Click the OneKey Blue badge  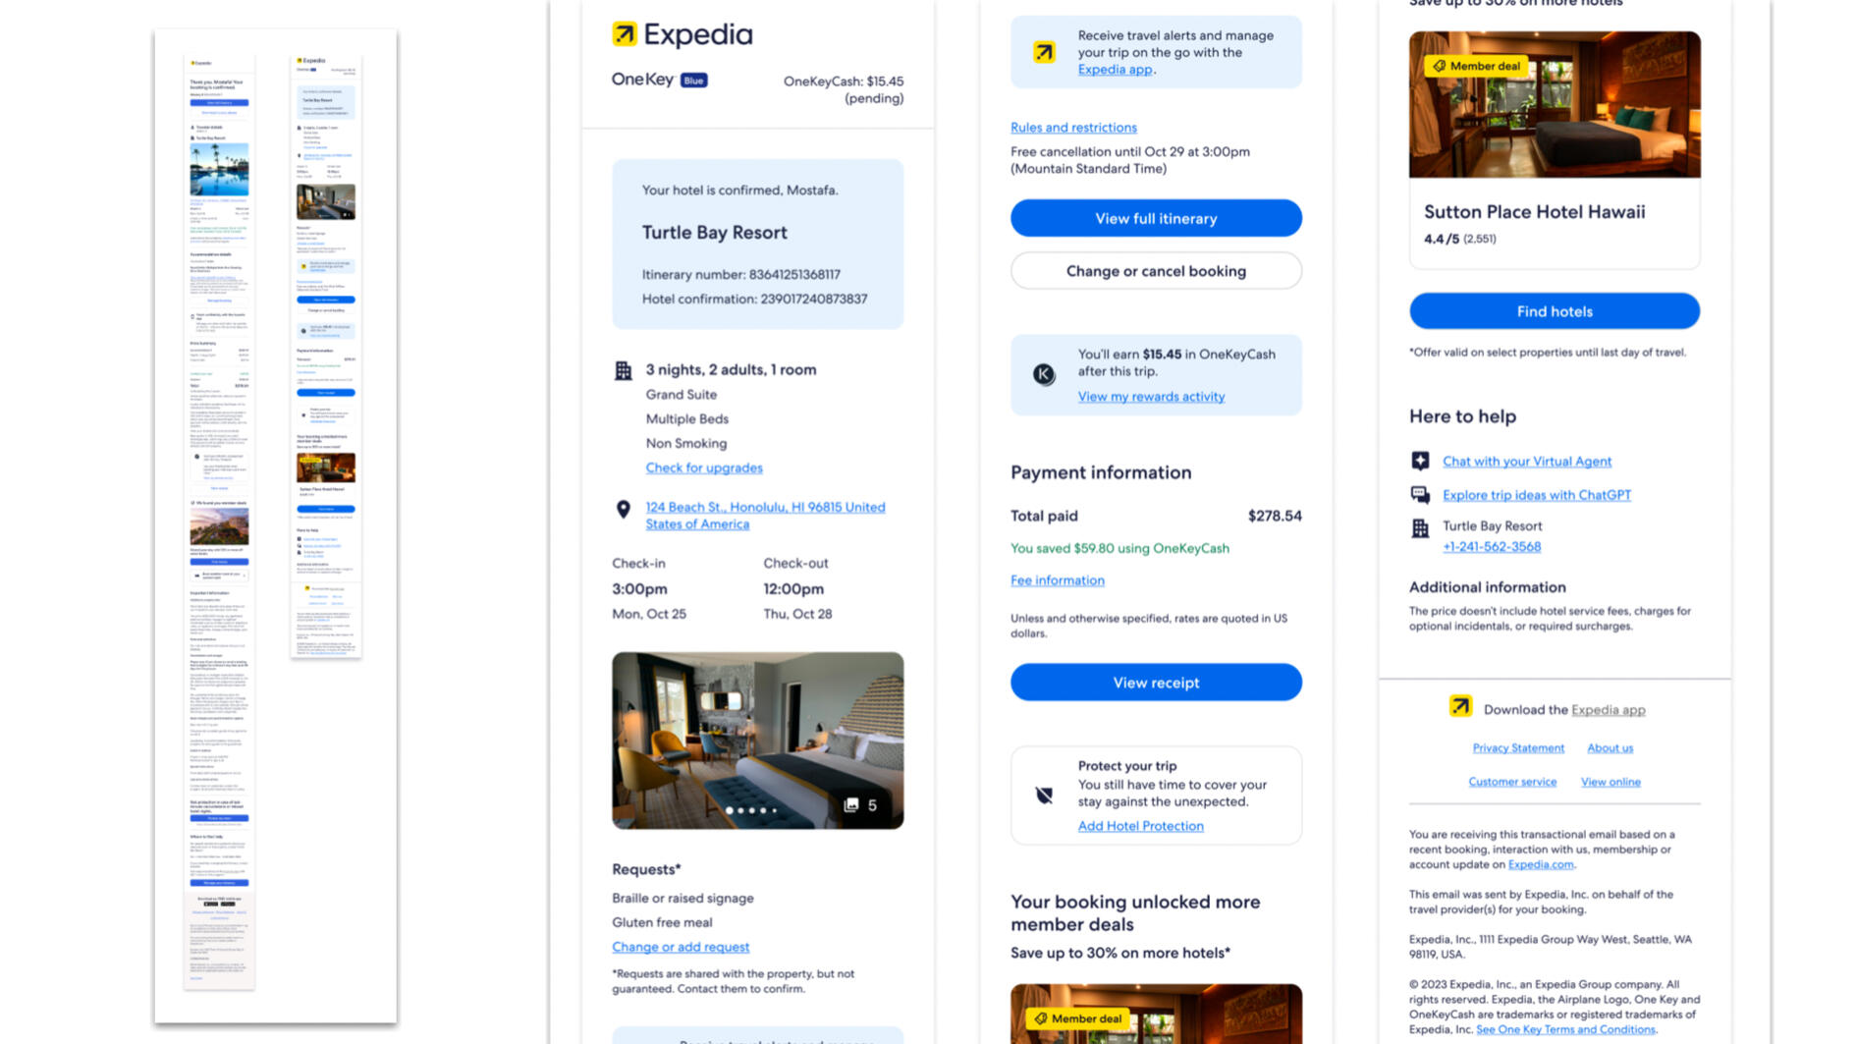pyautogui.click(x=693, y=81)
